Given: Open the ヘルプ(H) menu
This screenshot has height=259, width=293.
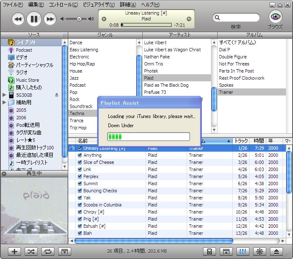Looking at the screenshot, I should pos(150,5).
